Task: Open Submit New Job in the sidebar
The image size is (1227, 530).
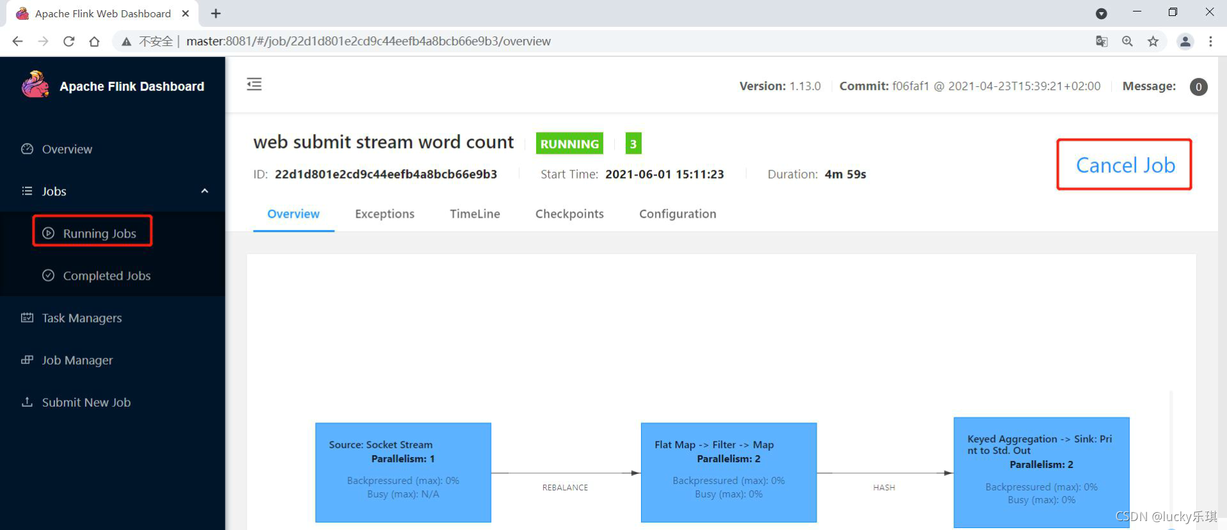Action: point(112,402)
